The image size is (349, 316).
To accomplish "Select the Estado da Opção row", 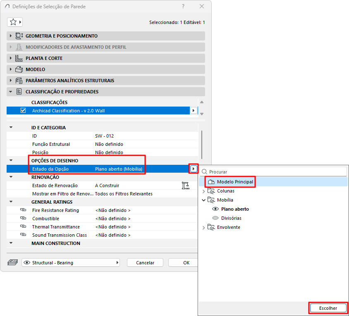I will [98, 169].
